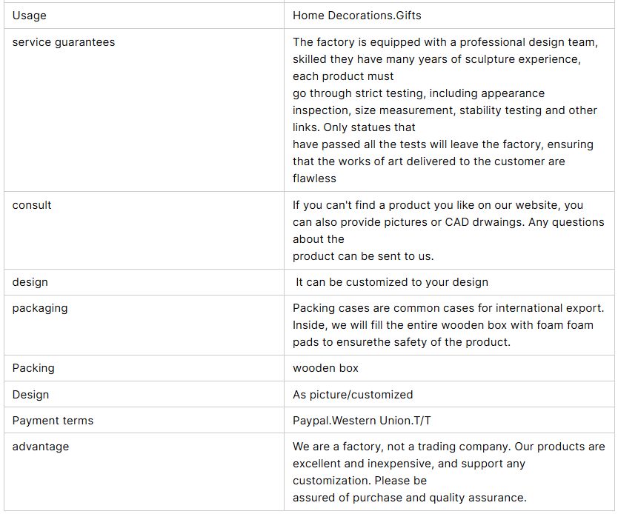Click the Packing row label
This screenshot has width=618, height=514.
pos(33,368)
